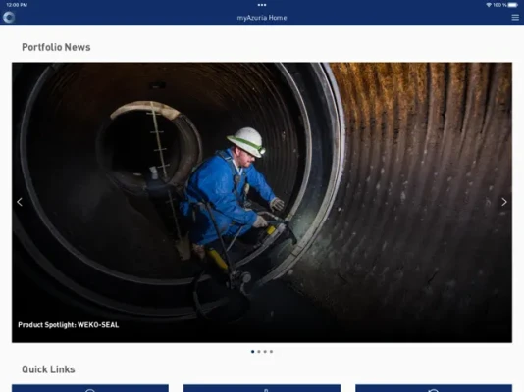Tap the three-dot multitasking indicator
Screen dimensions: 524x392
click(x=262, y=5)
